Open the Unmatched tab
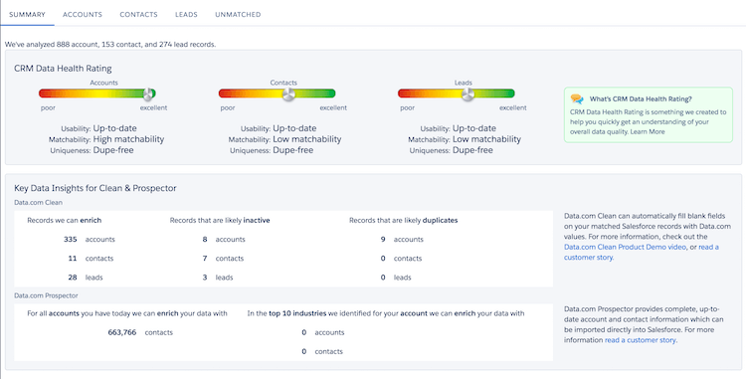 tap(238, 14)
